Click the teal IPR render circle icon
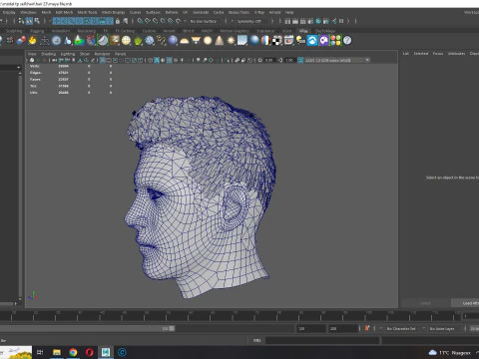479x359 pixels. (318, 21)
